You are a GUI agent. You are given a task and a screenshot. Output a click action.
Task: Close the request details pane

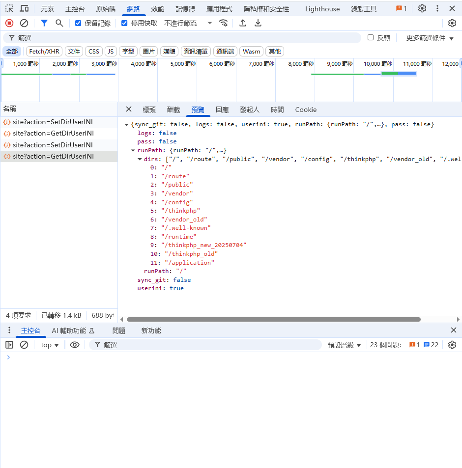(x=129, y=109)
